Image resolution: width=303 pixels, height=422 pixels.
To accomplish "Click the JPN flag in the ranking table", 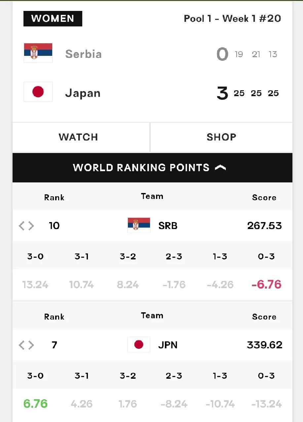I will point(139,345).
